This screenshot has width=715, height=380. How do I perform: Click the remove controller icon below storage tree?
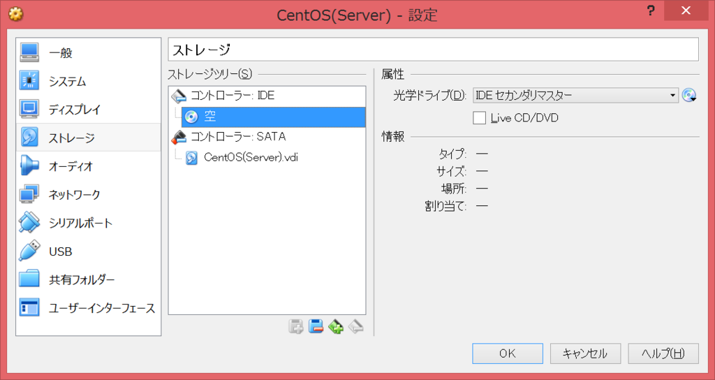click(x=355, y=326)
